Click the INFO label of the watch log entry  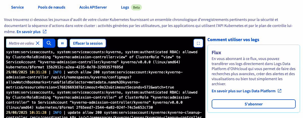tap(57, 72)
